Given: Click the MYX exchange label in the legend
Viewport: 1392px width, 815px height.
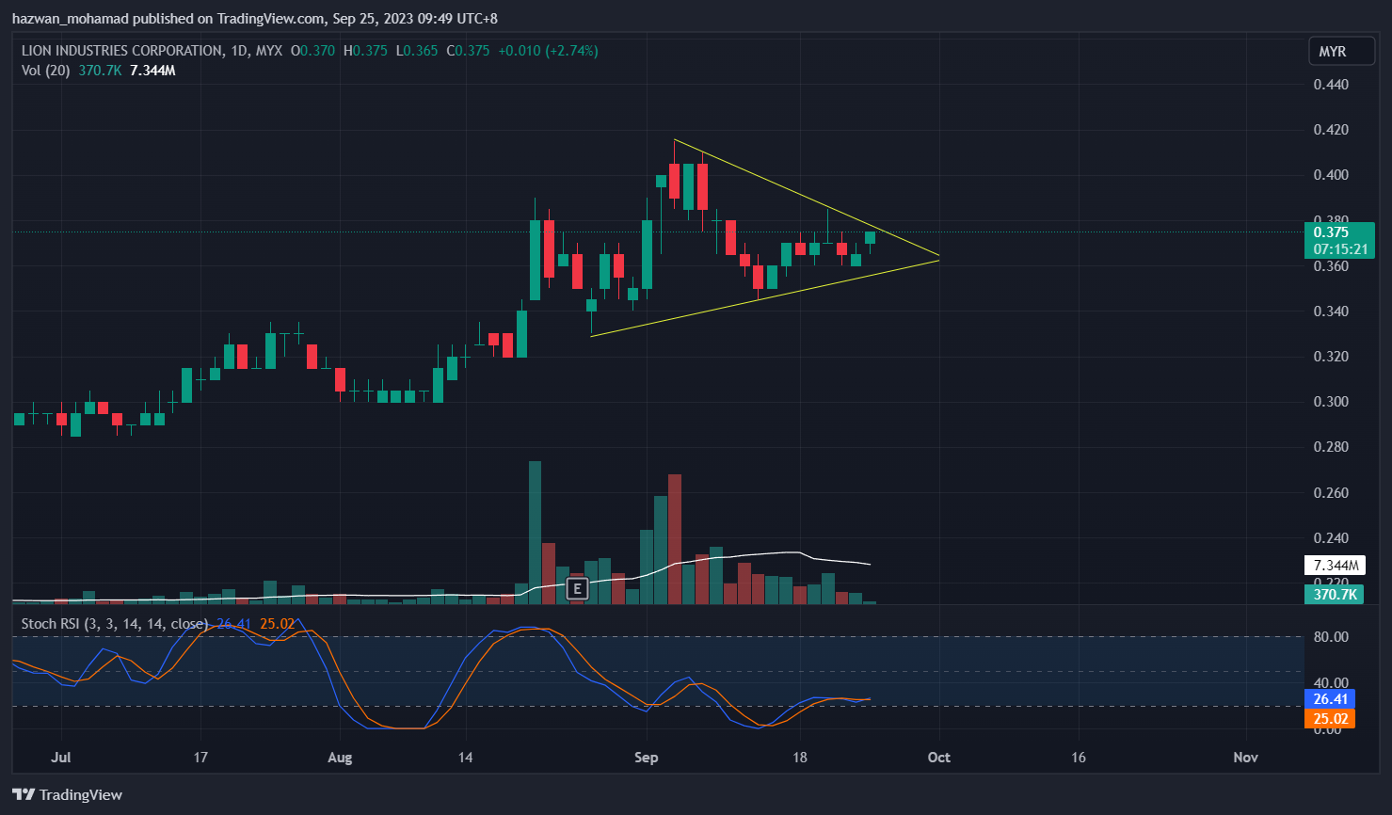Looking at the screenshot, I should click(x=269, y=51).
